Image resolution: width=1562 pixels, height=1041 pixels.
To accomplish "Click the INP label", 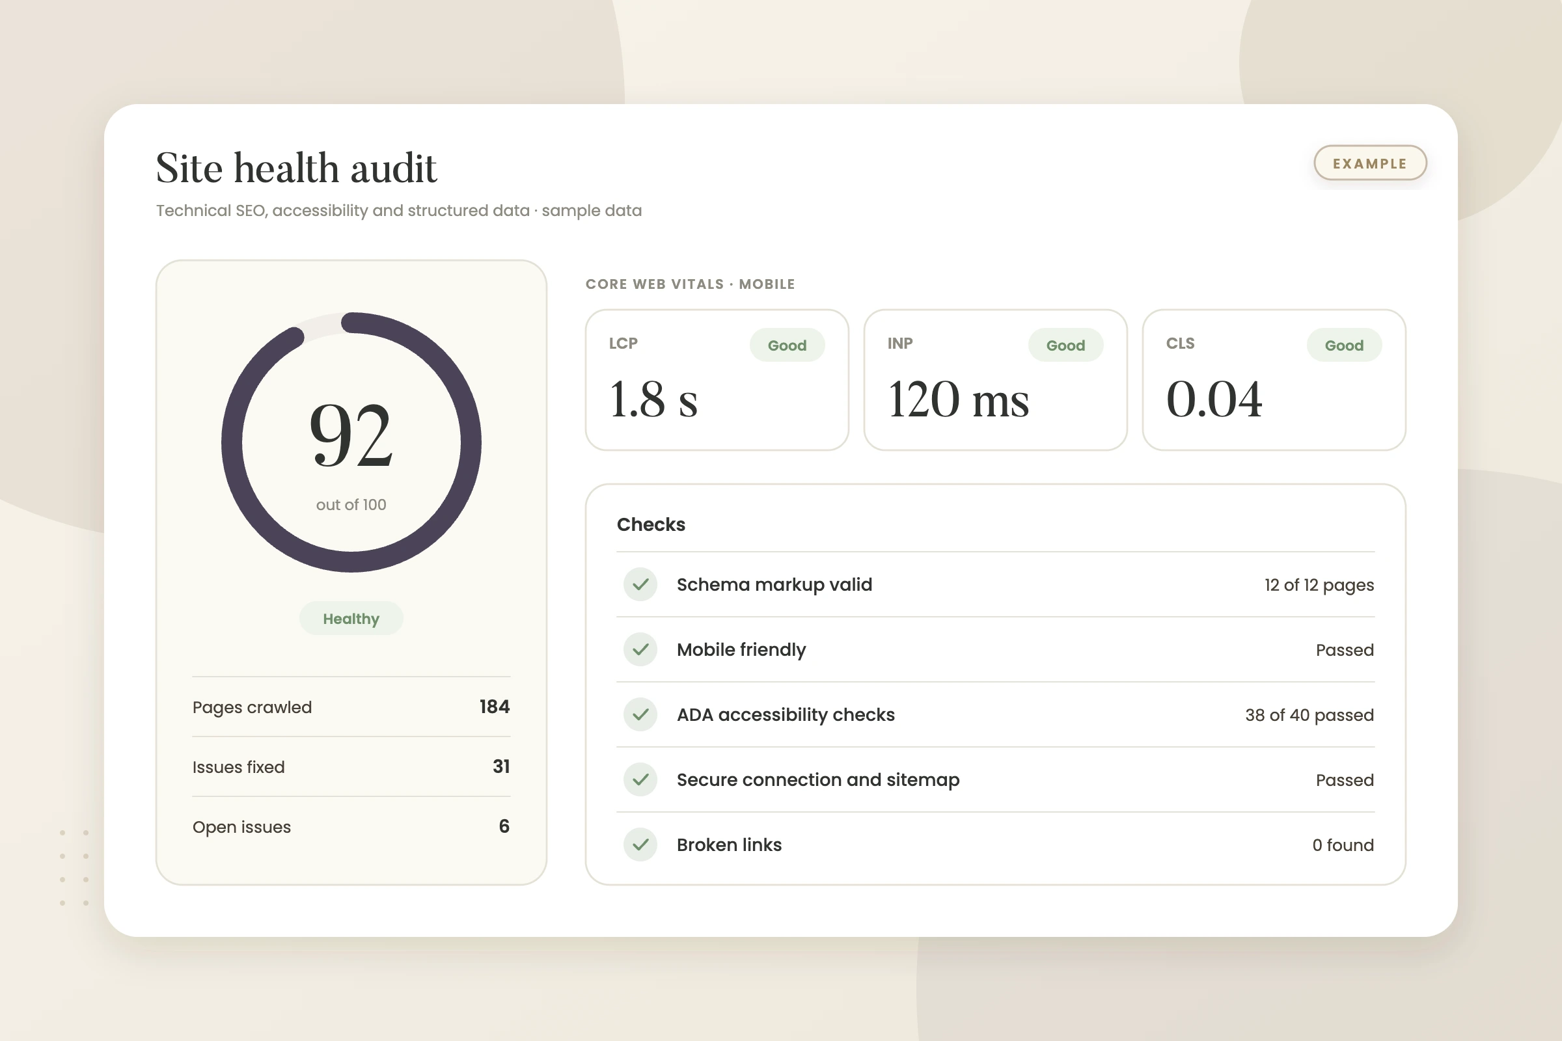I will pyautogui.click(x=900, y=344).
